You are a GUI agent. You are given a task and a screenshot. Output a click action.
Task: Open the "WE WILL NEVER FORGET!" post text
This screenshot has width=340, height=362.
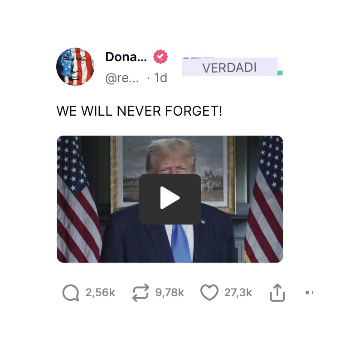tap(139, 111)
